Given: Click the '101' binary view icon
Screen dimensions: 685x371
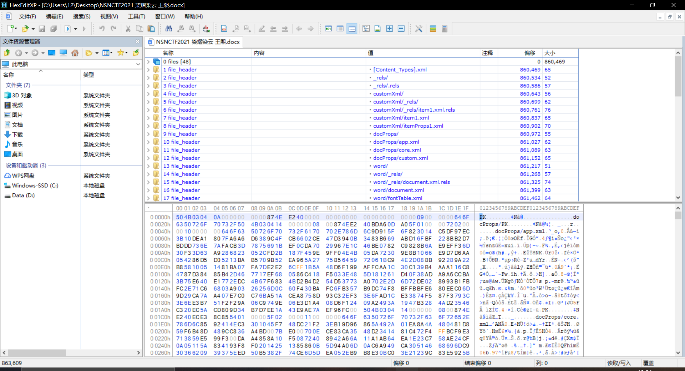Looking at the screenshot, I should pyautogui.click(x=329, y=29).
